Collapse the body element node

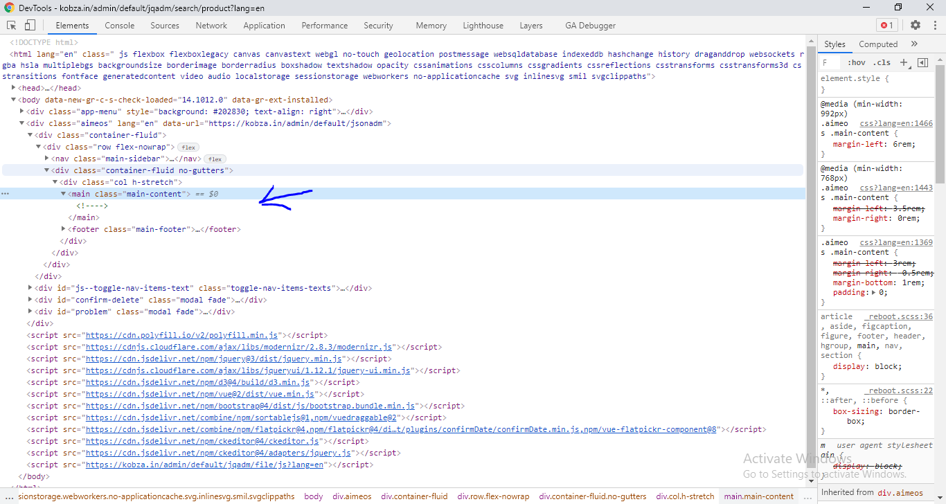pyautogui.click(x=14, y=100)
